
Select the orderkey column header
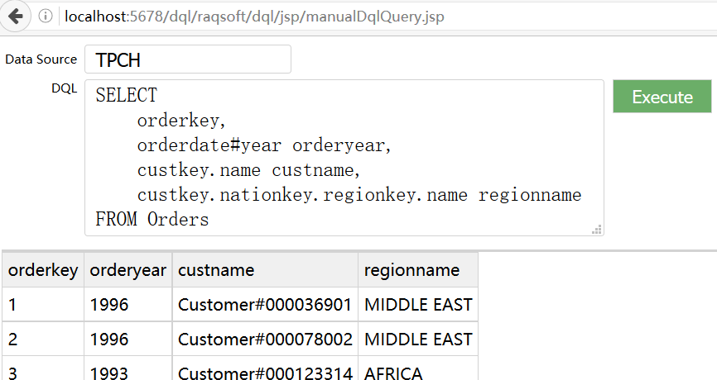point(43,270)
